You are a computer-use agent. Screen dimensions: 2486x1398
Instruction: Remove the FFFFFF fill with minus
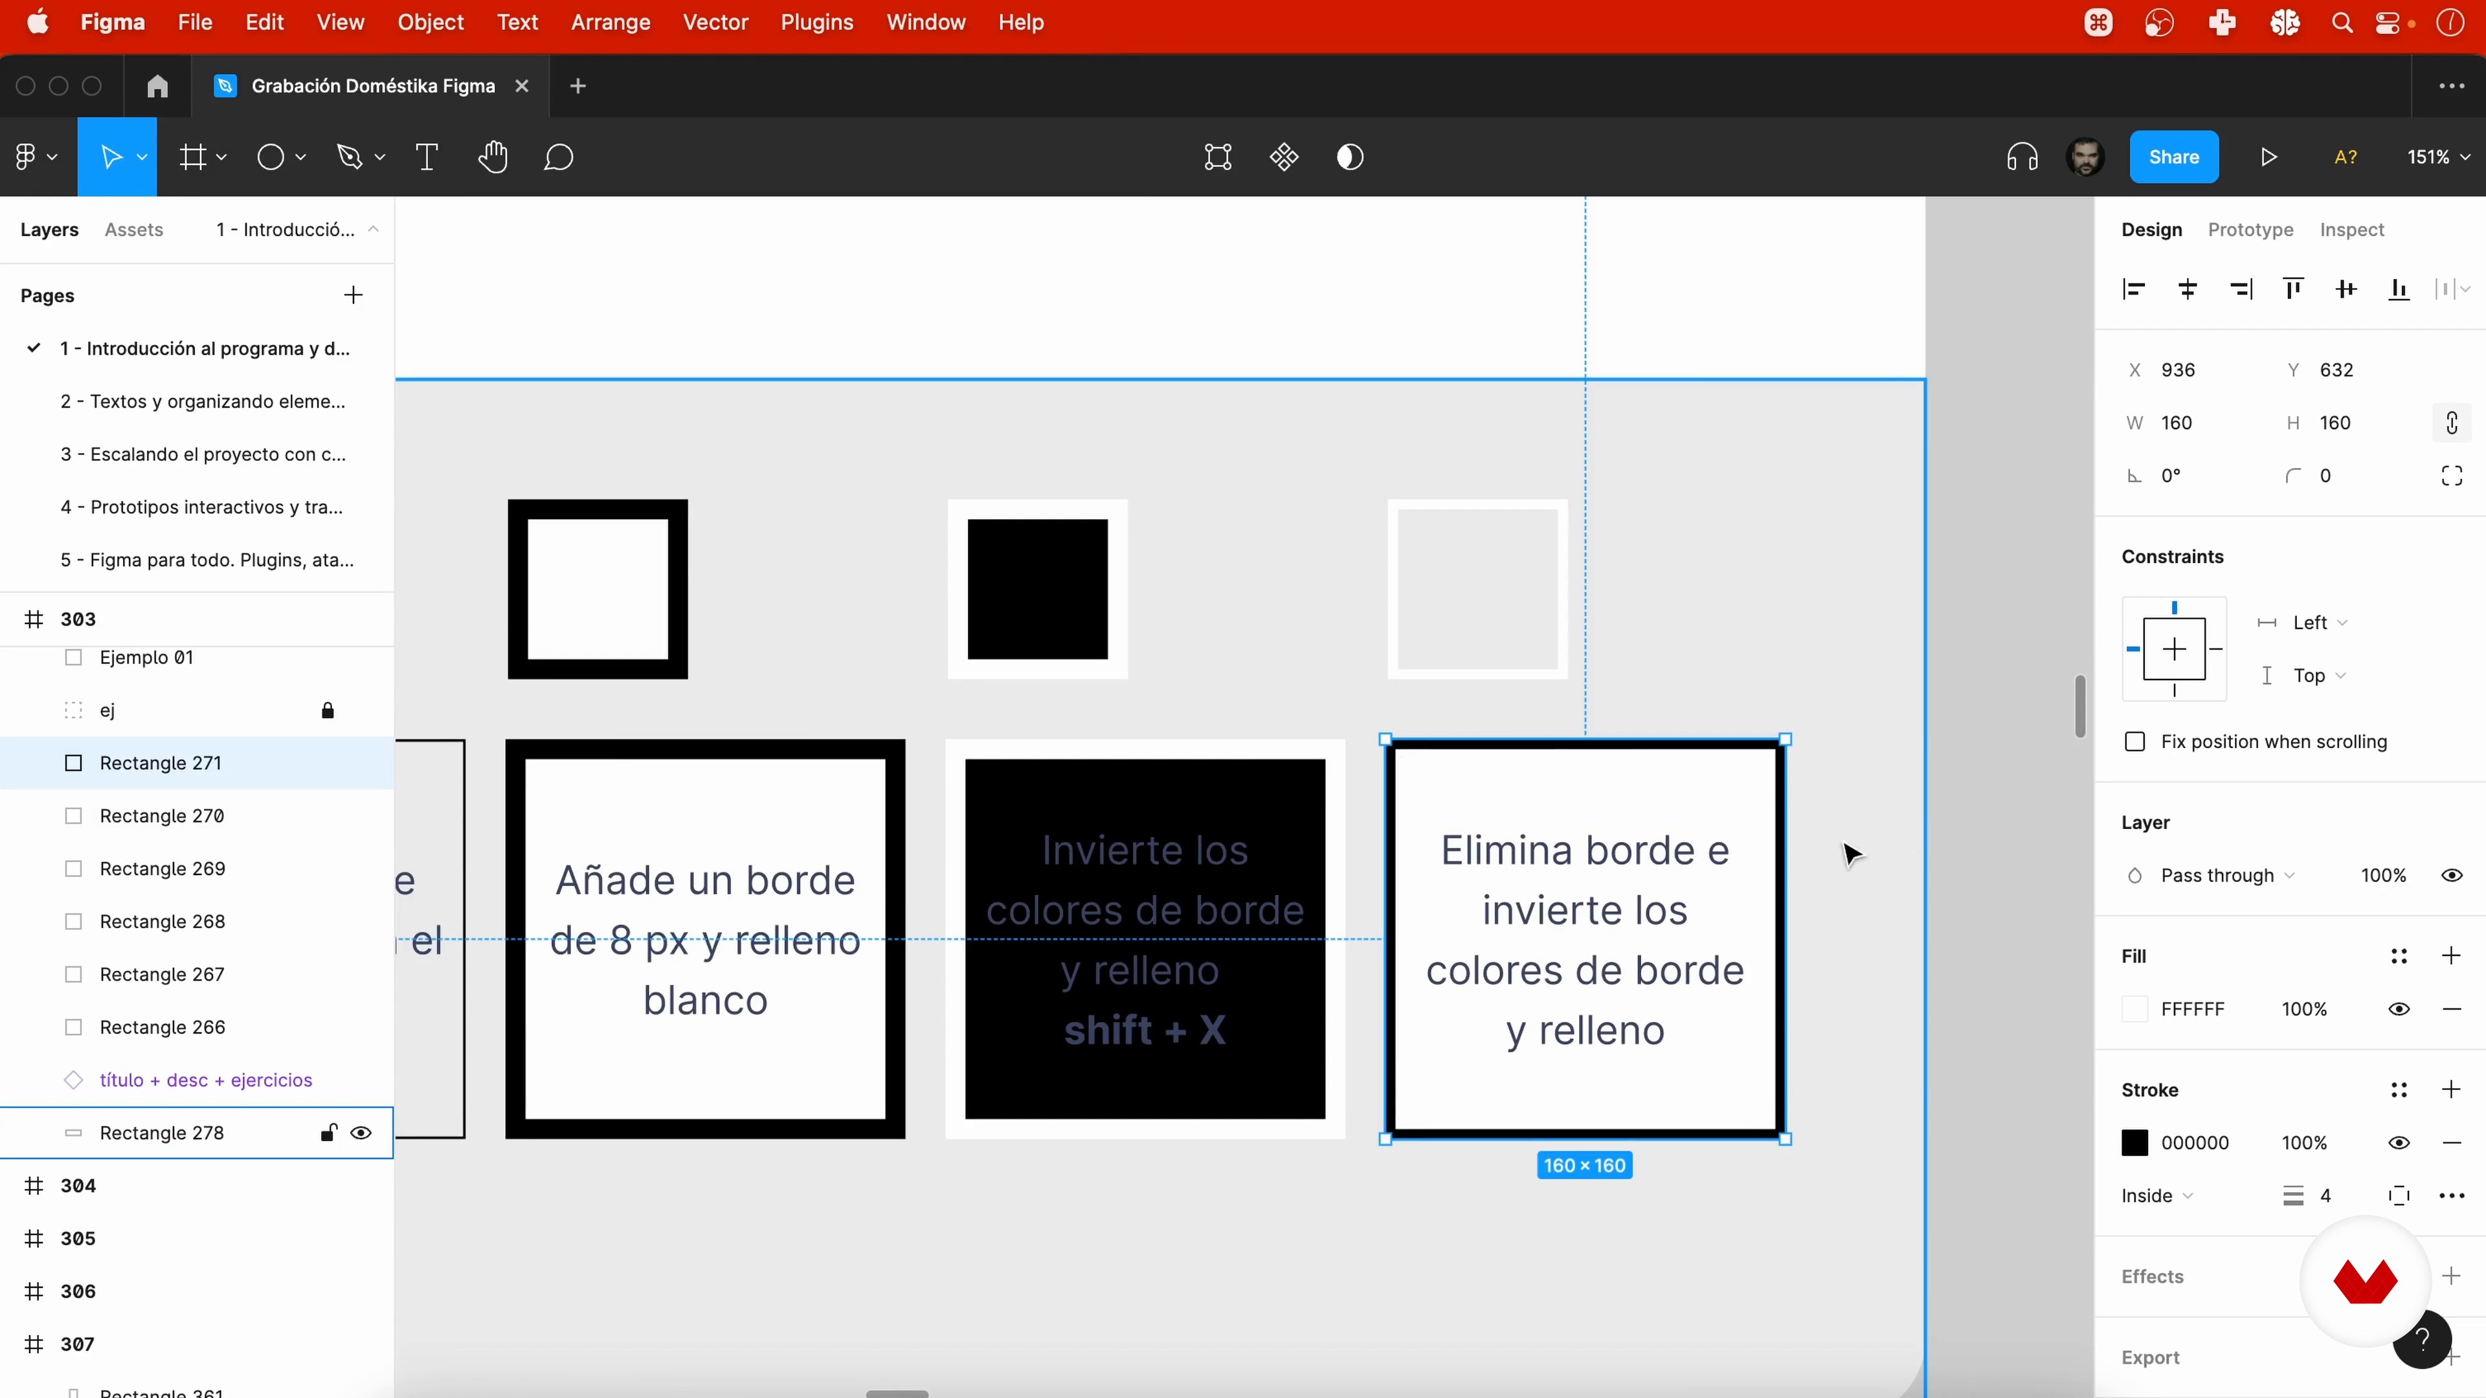coord(2452,1009)
